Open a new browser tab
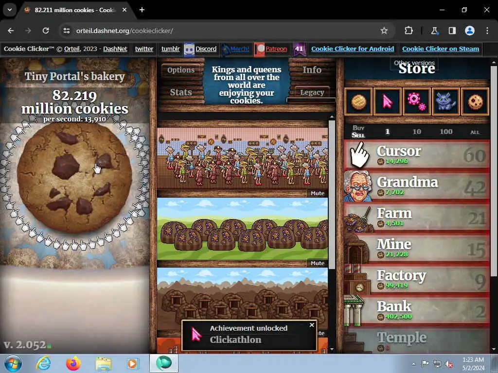The height and width of the screenshot is (373, 498). [x=142, y=10]
